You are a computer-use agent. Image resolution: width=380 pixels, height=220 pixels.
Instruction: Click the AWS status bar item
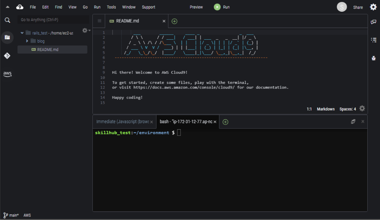(27, 215)
